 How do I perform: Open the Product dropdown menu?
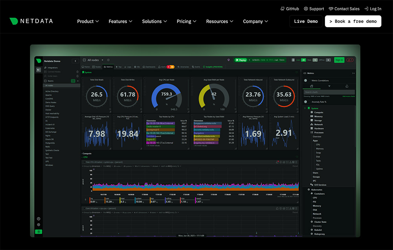coord(88,21)
